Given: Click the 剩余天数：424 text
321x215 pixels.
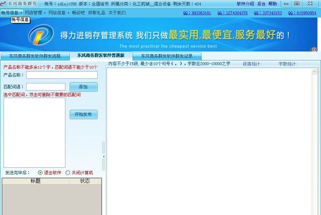Looking at the screenshot, I should 187,4.
